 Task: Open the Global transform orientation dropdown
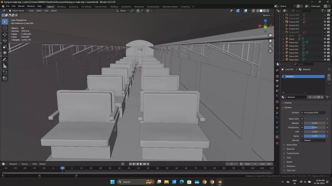122,11
